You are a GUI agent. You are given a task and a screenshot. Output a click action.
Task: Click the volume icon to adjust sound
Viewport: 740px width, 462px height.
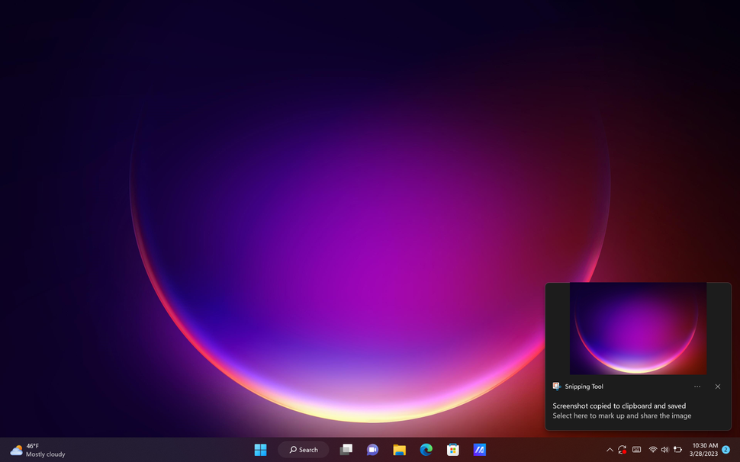664,450
